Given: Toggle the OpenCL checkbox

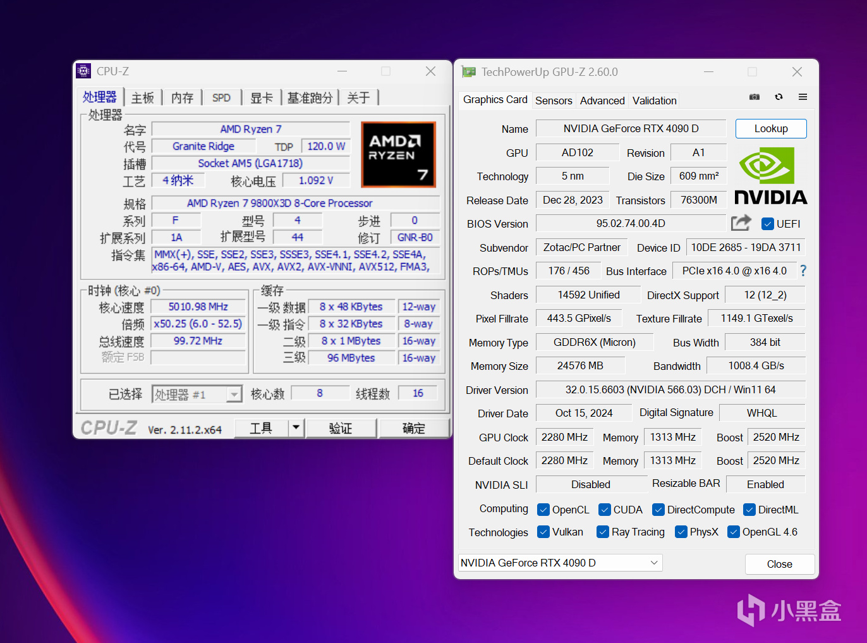Looking at the screenshot, I should pyautogui.click(x=543, y=510).
